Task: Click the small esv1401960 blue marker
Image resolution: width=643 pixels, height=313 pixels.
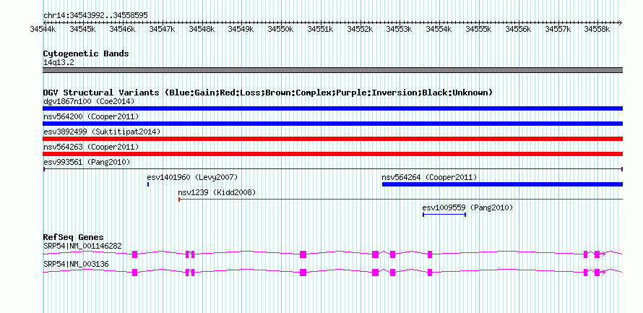Action: (x=147, y=184)
